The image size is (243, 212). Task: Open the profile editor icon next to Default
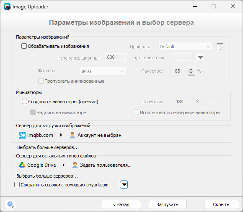220,47
